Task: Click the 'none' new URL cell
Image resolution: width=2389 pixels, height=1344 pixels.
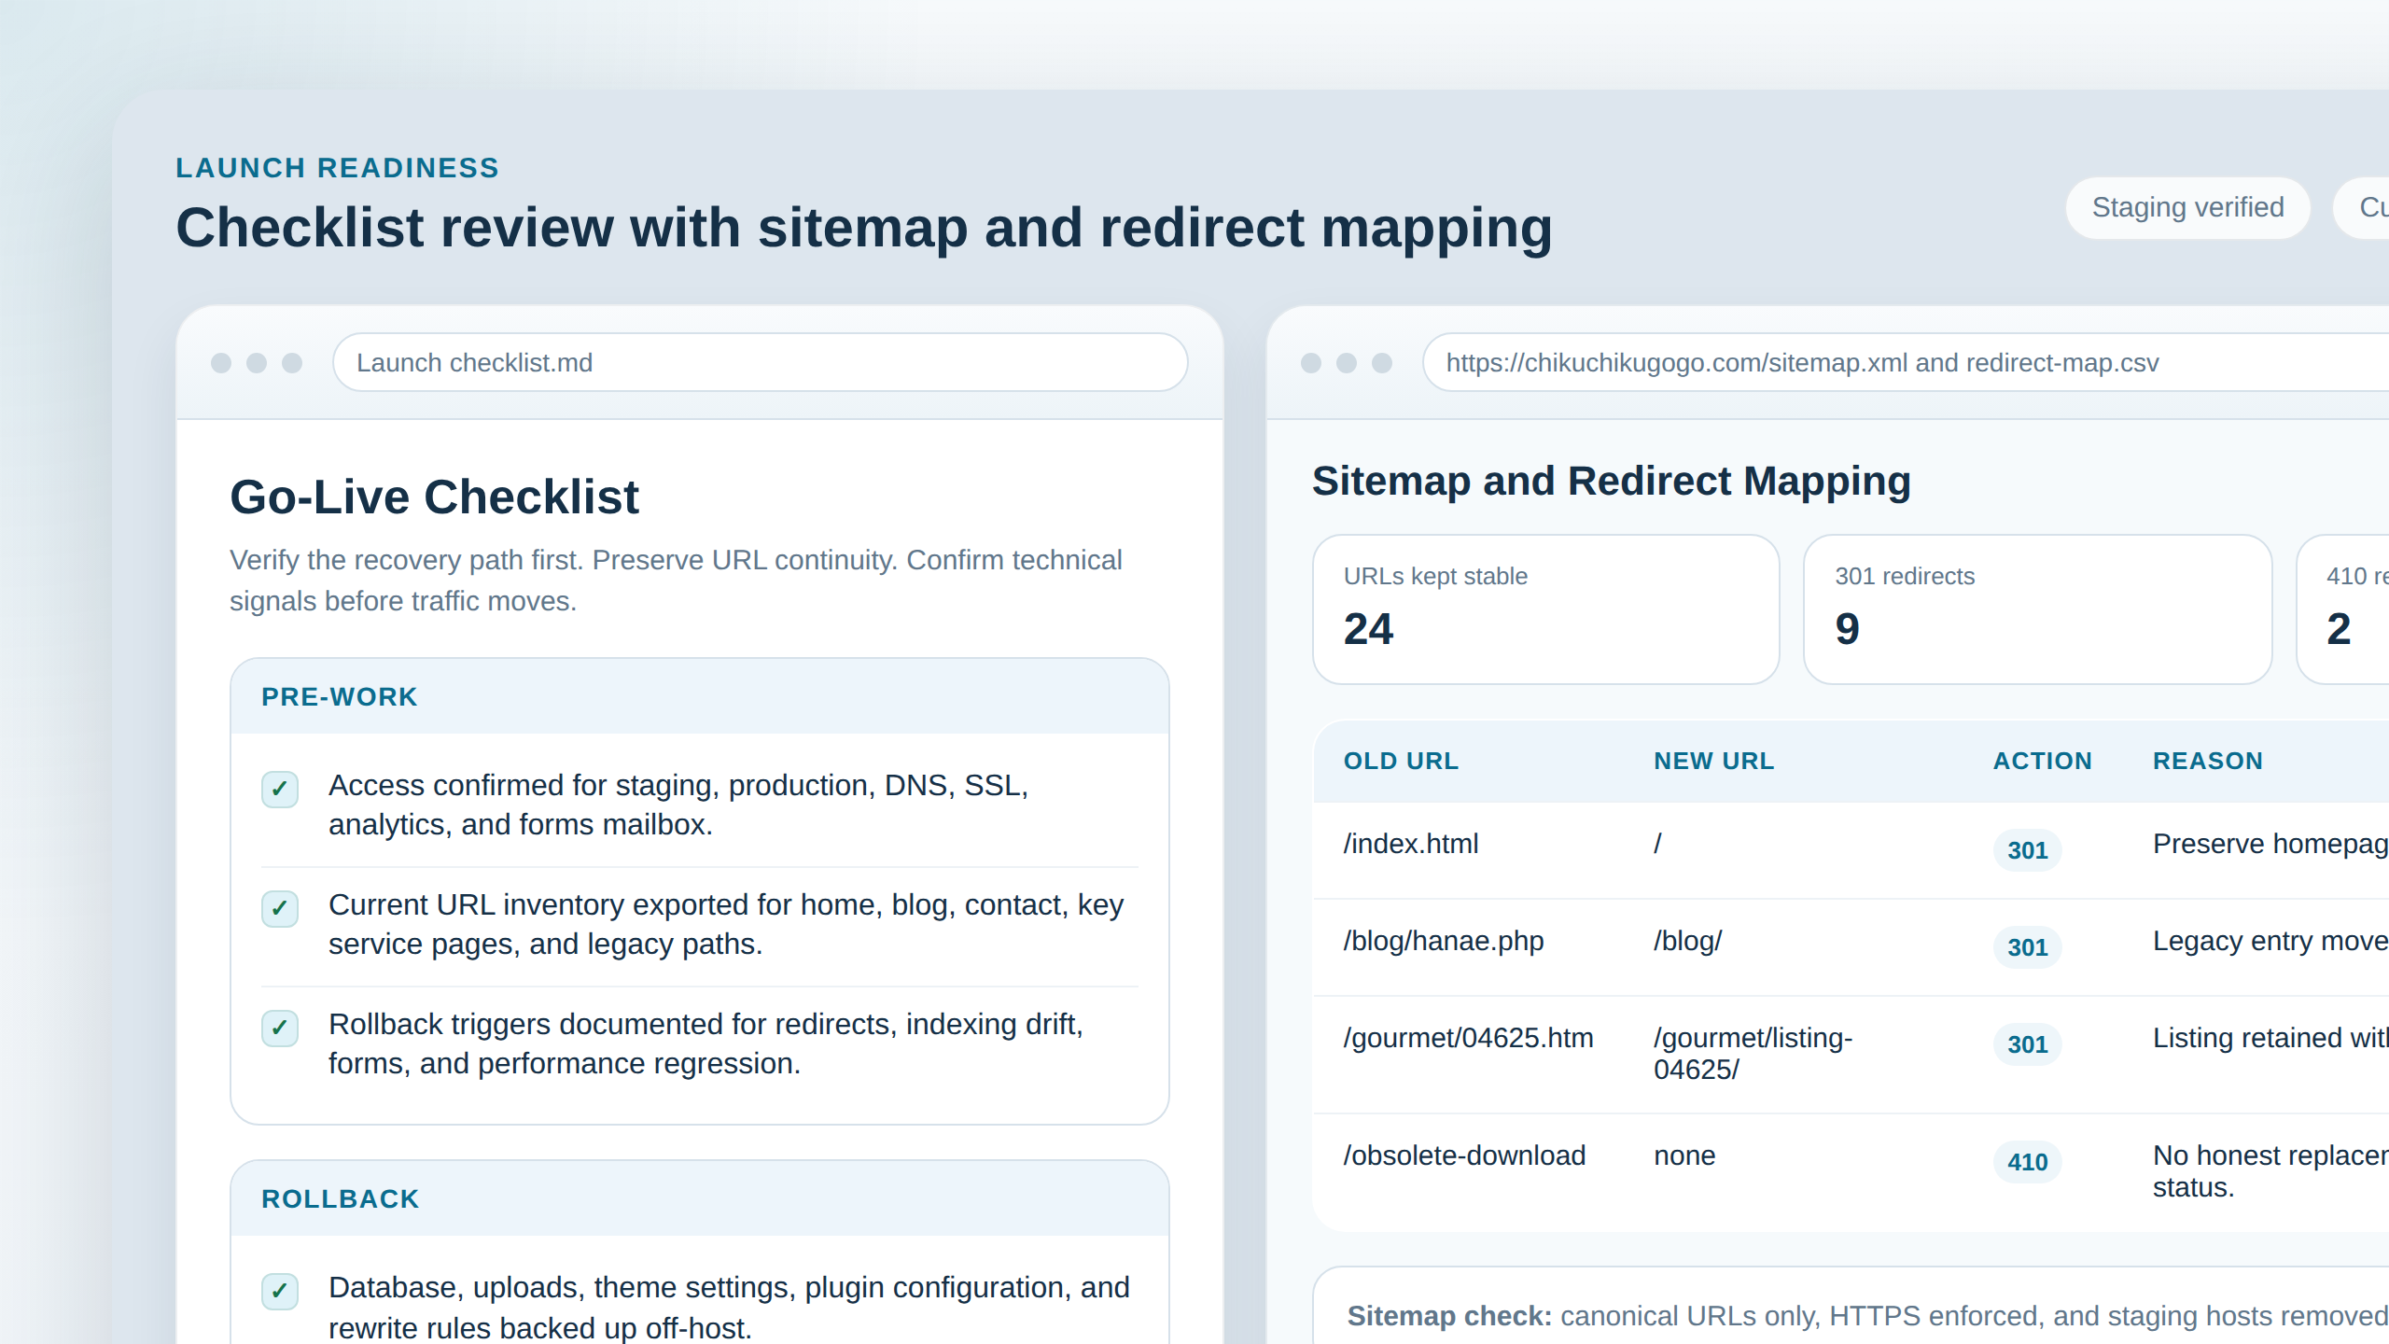Action: pyautogui.click(x=1683, y=1155)
